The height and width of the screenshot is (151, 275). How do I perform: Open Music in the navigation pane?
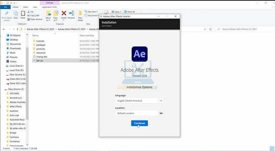[12, 53]
